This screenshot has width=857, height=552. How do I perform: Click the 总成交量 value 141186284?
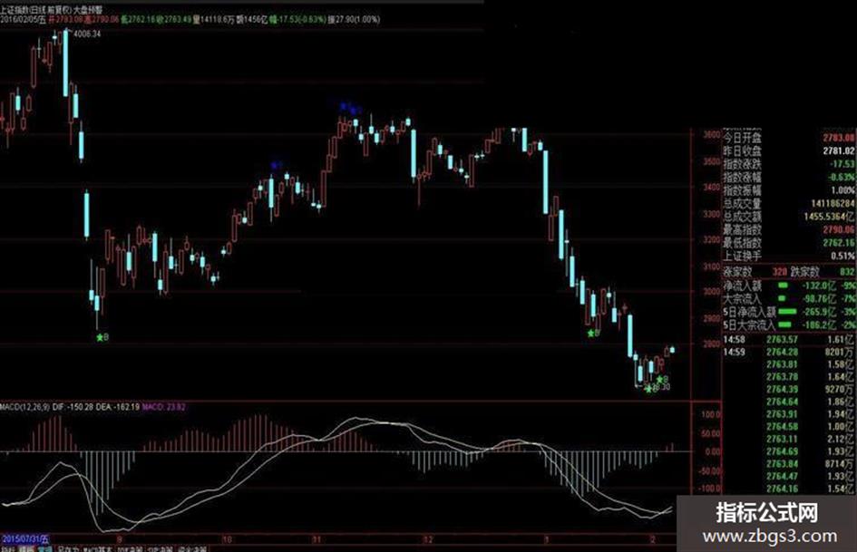[833, 203]
